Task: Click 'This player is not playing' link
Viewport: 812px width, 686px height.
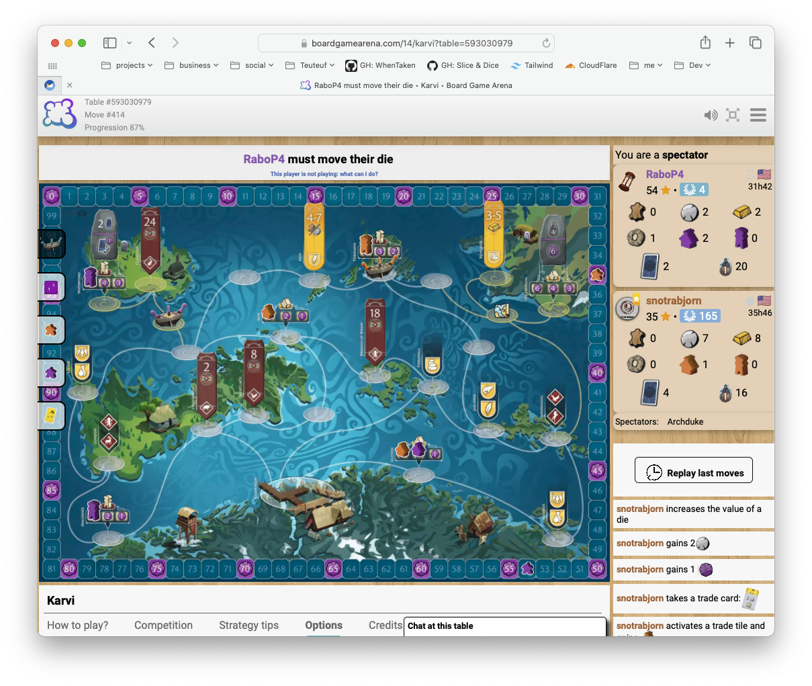Action: 324,174
